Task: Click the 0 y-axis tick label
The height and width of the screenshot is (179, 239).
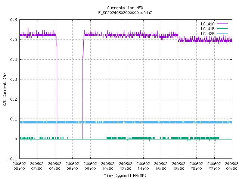Action: point(16,139)
